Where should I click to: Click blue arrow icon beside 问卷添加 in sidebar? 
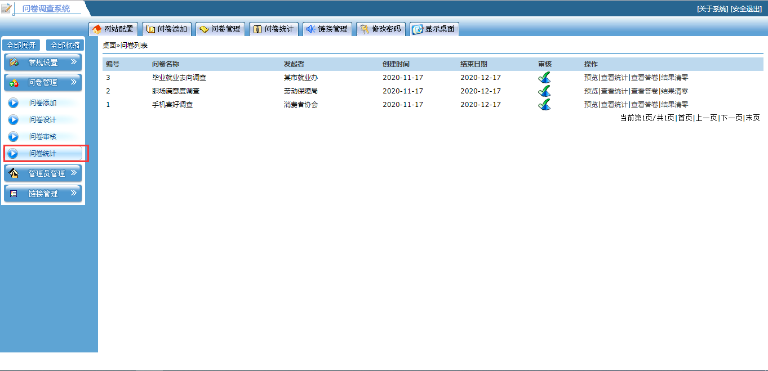coord(13,103)
